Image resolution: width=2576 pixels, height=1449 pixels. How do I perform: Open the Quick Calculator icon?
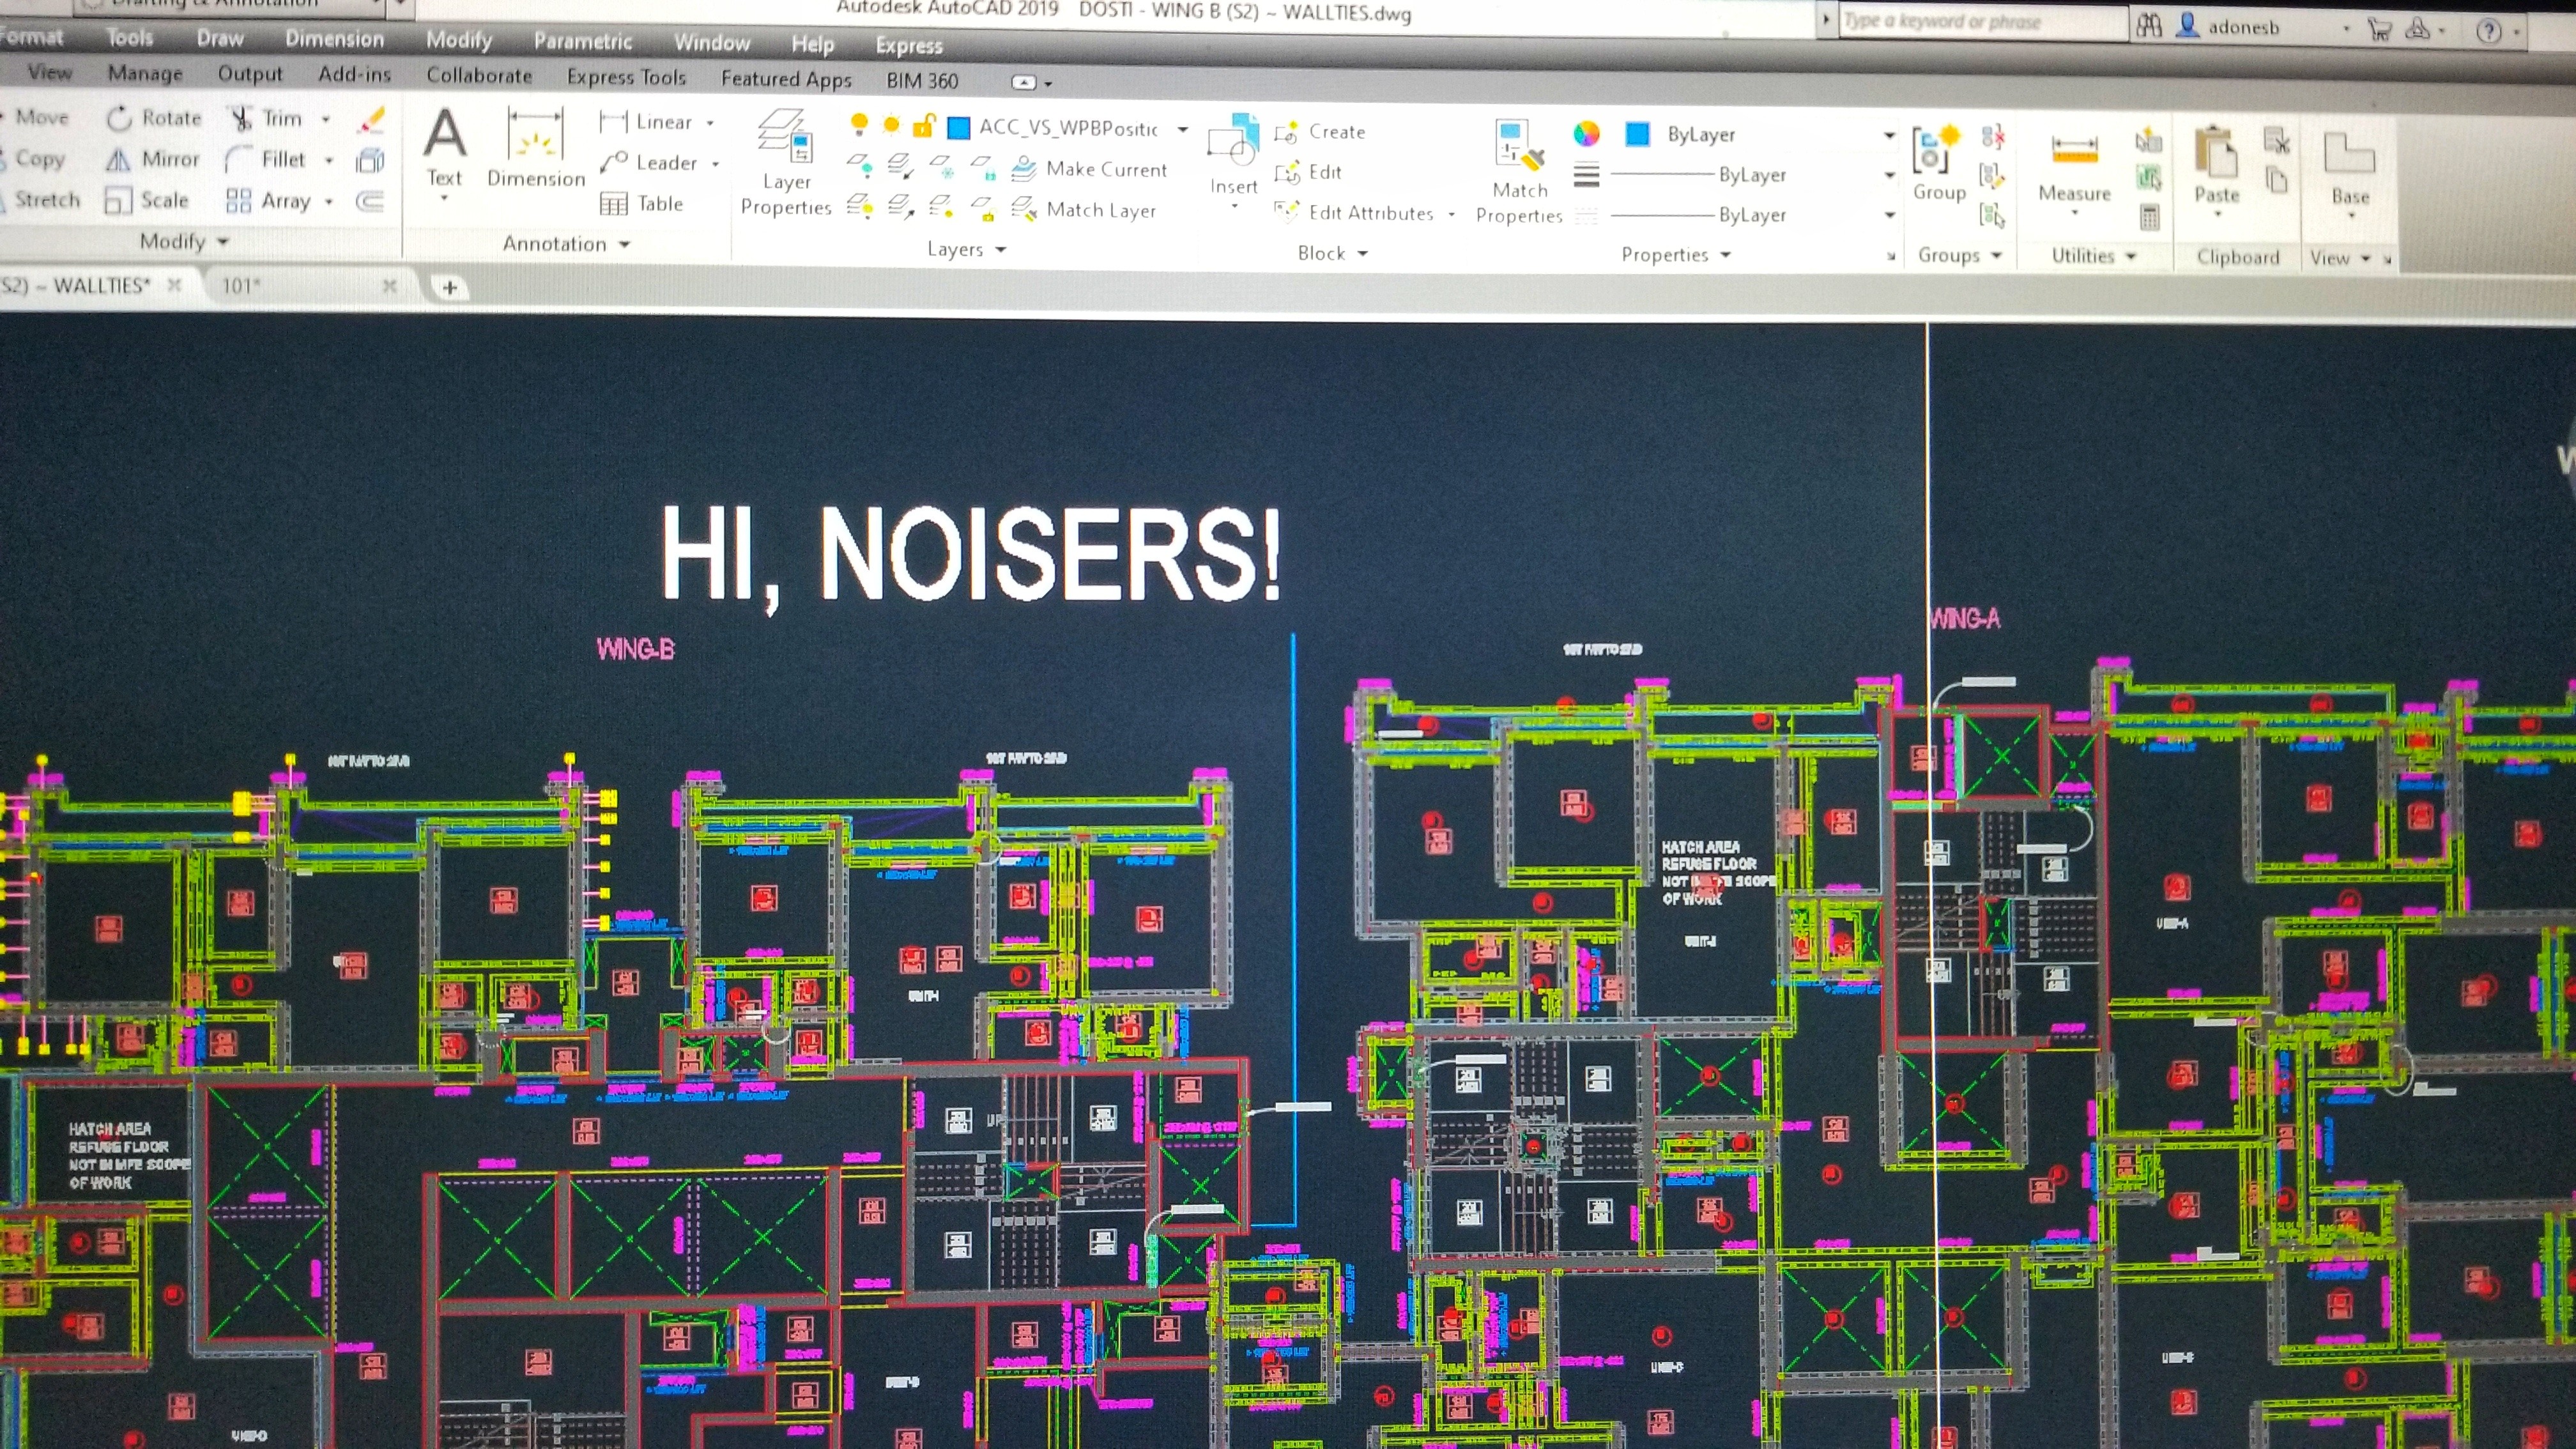click(2150, 217)
